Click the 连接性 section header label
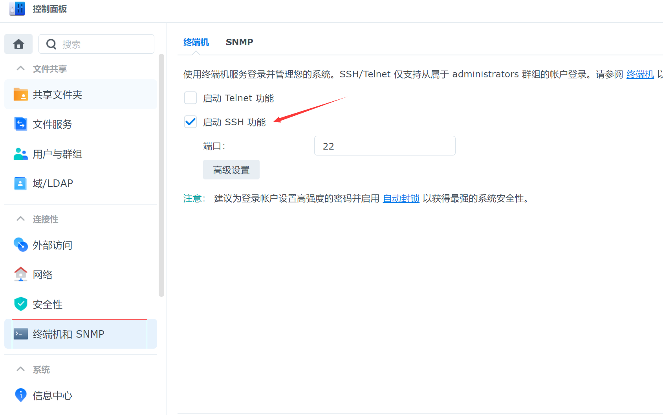The image size is (663, 415). tap(45, 219)
